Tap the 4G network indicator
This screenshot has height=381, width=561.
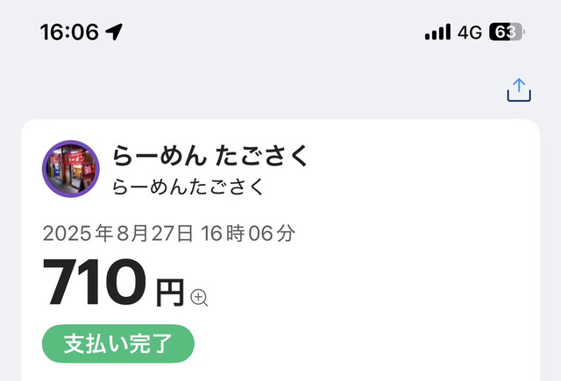470,32
